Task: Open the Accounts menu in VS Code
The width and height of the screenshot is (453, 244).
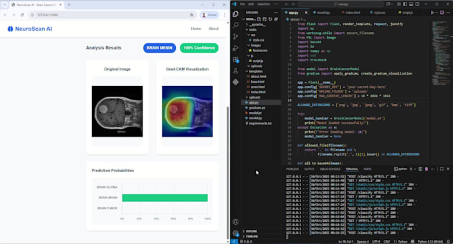Action: click(x=236, y=222)
